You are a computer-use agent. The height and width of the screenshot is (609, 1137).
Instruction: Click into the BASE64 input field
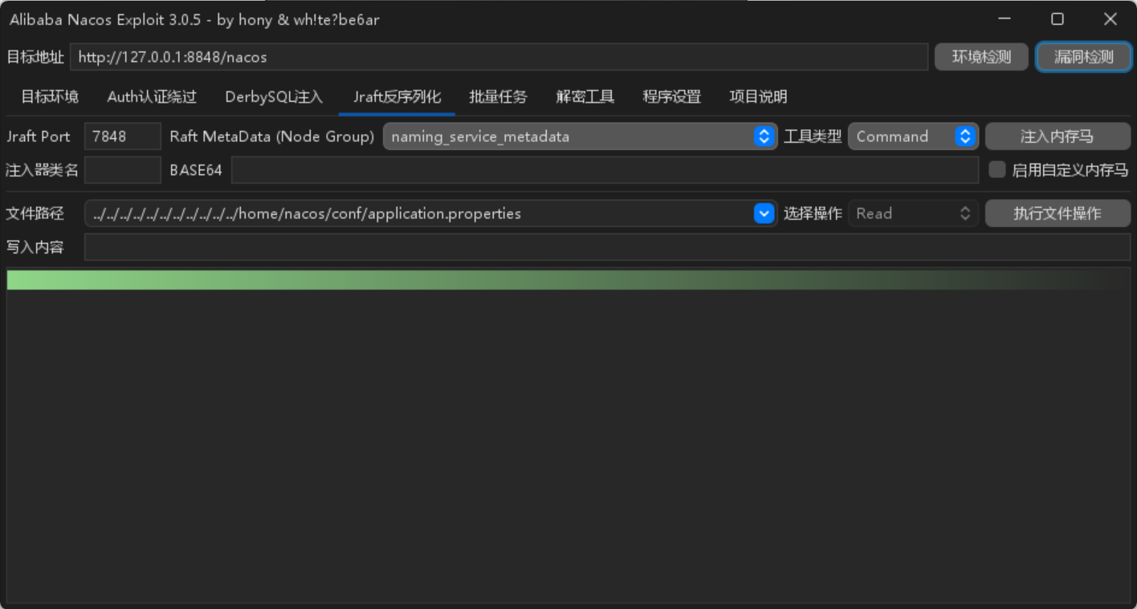[x=605, y=170]
